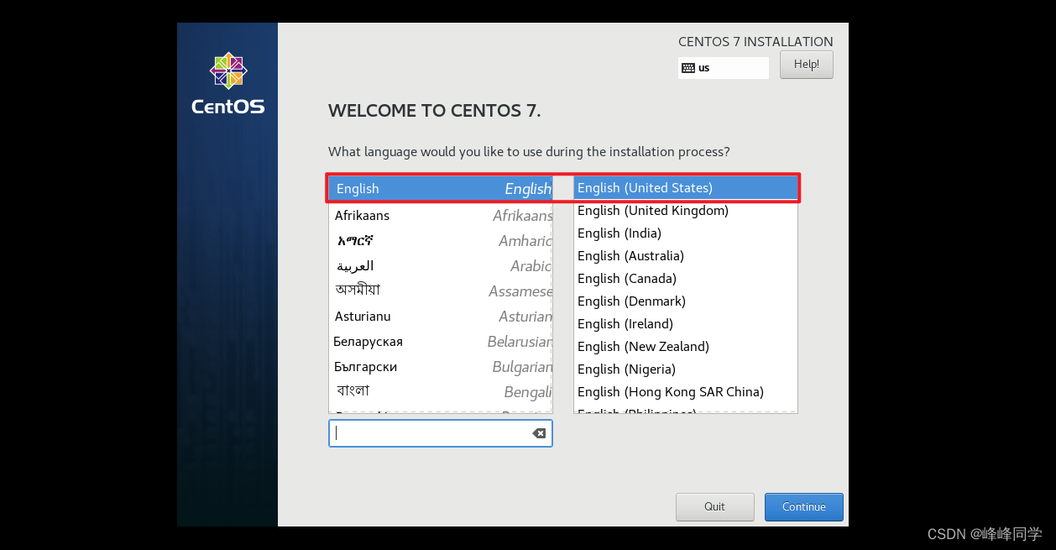
Task: Focus the language search input field
Action: click(x=440, y=433)
